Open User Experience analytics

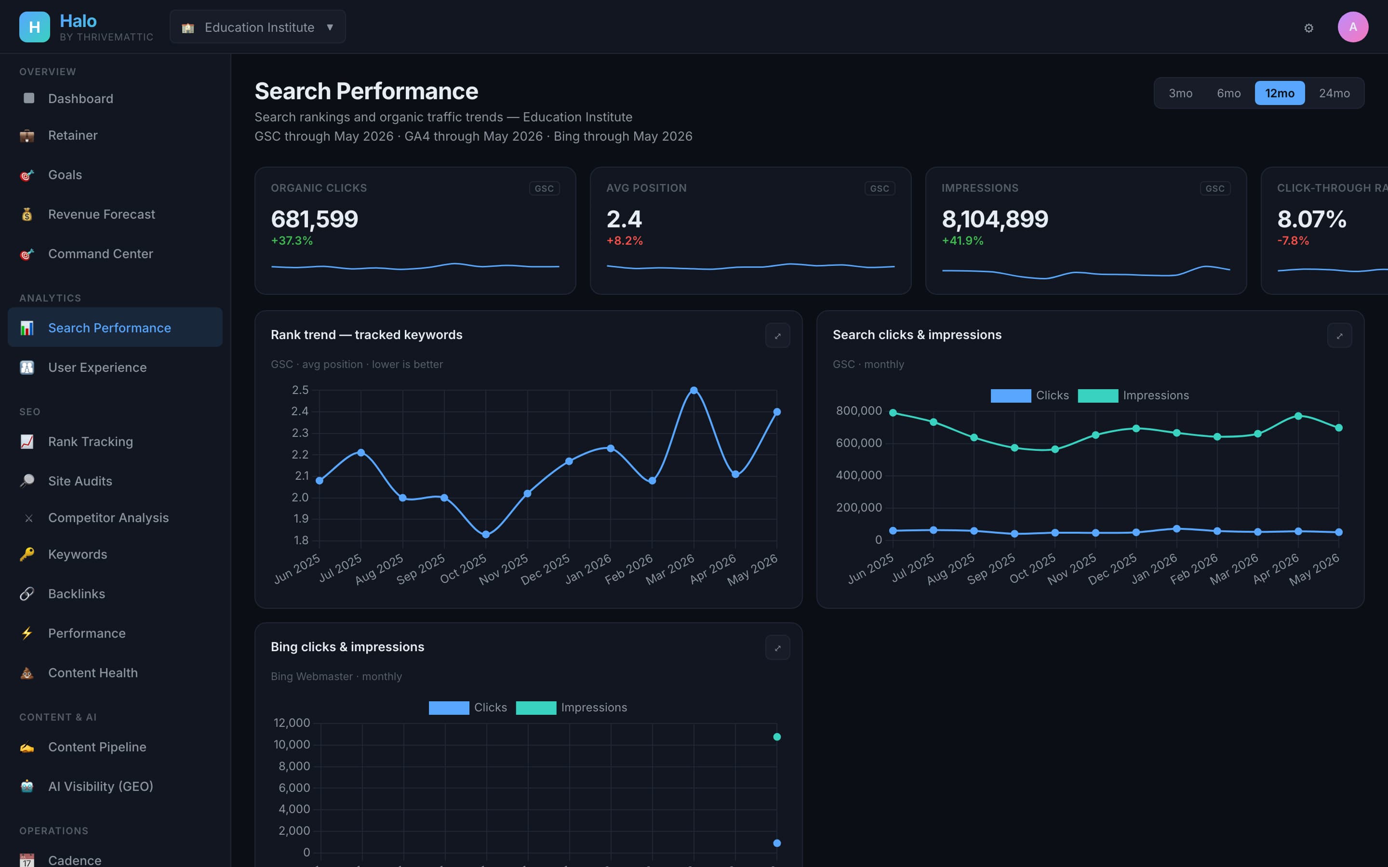pos(115,368)
